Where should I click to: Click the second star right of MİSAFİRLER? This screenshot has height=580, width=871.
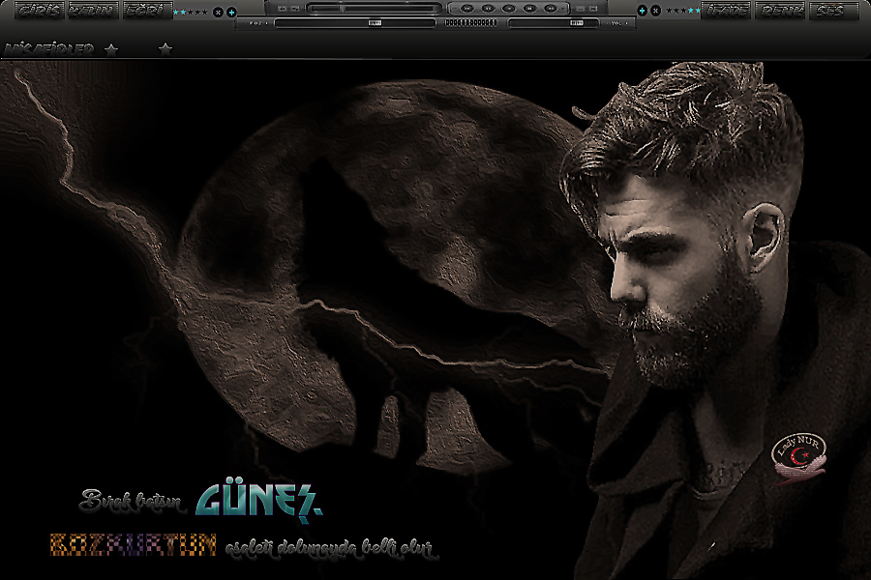click(165, 49)
